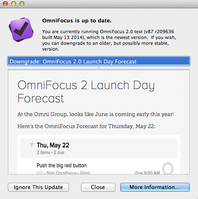Click the June is coming early paragraph

[x=95, y=114]
